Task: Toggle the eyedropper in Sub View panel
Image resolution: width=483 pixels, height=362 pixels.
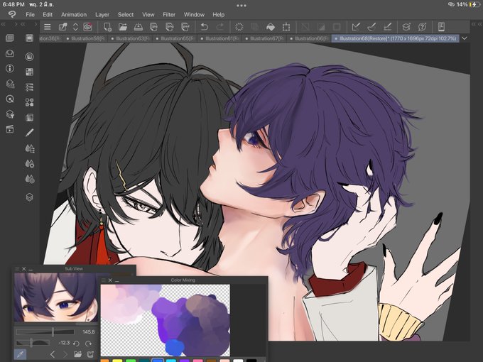Action: [x=21, y=354]
